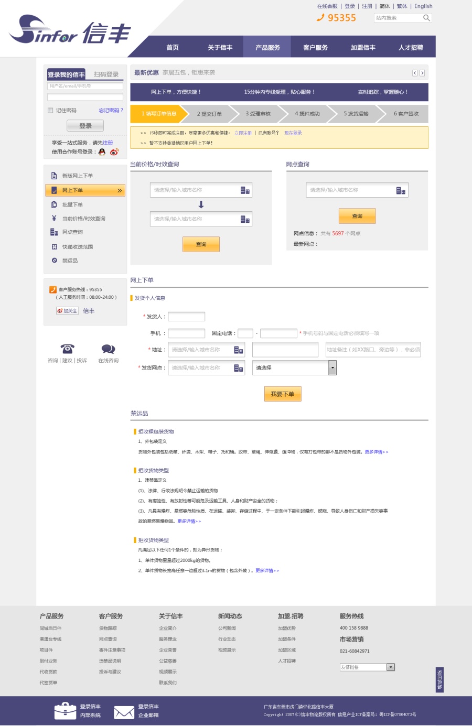The width and height of the screenshot is (472, 726).
Task: Open 首页 in the navigation bar
Action: click(173, 47)
